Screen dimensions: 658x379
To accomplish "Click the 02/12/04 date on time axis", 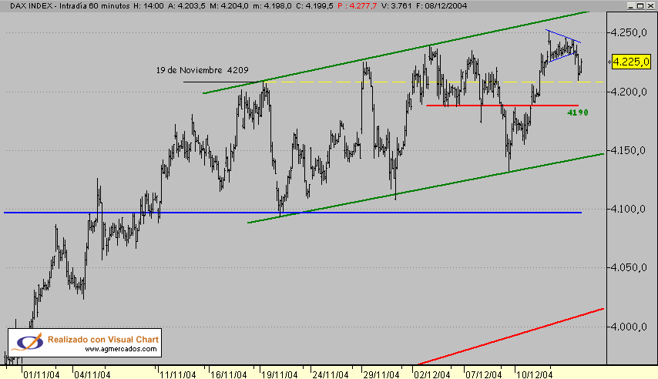I will pyautogui.click(x=431, y=374).
